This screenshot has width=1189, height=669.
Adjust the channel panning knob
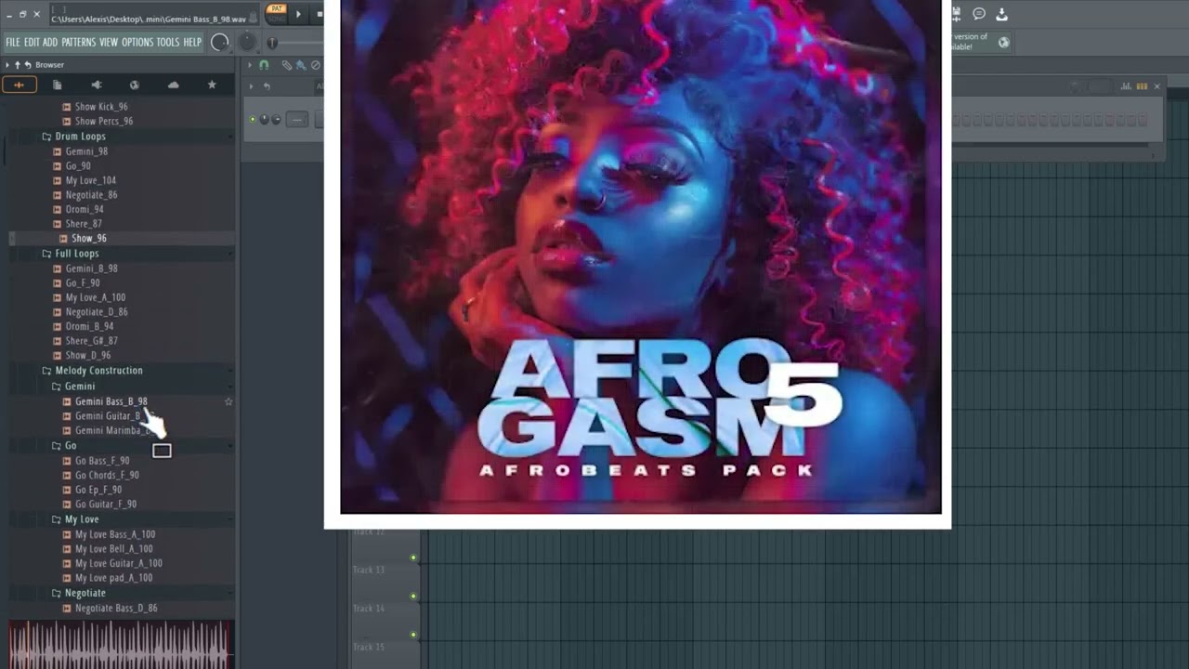(265, 120)
